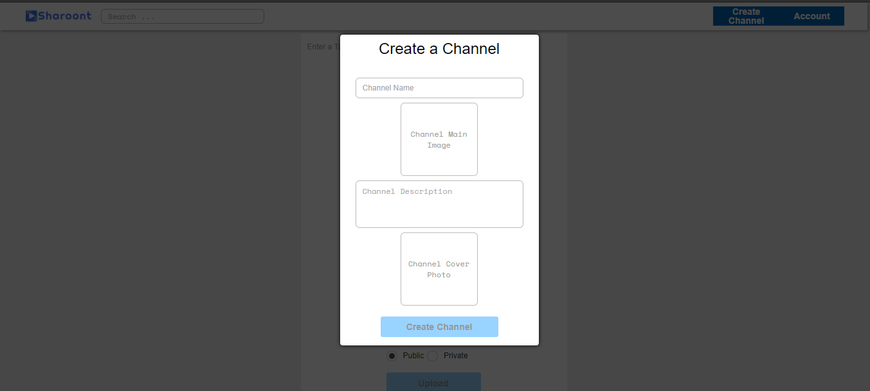Open the Account menu
Screen dimensions: 870x391
pos(811,16)
